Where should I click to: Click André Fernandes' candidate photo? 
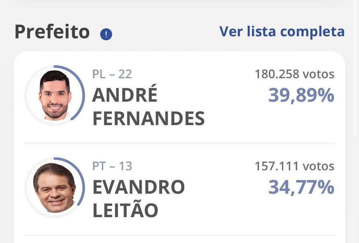[x=55, y=95]
